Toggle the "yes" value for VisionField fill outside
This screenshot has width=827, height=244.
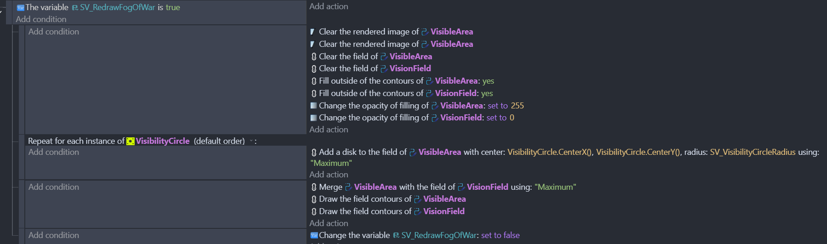click(487, 93)
